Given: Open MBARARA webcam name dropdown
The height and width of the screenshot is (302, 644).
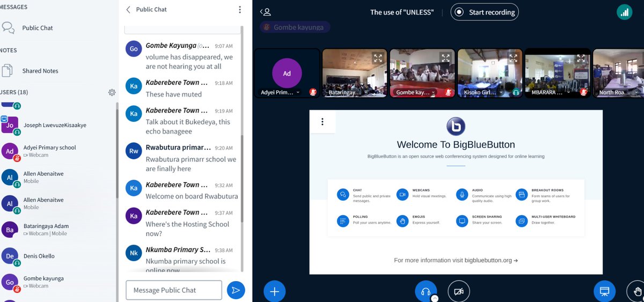Looking at the screenshot, I should (x=552, y=92).
